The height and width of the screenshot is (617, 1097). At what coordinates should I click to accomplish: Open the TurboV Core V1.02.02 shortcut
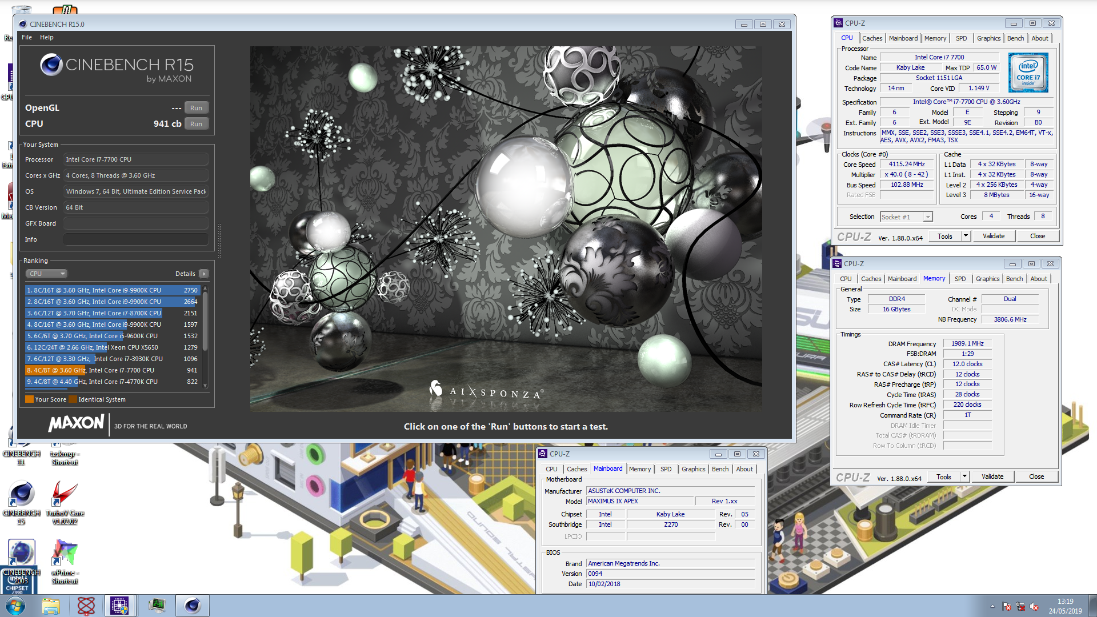click(x=65, y=503)
